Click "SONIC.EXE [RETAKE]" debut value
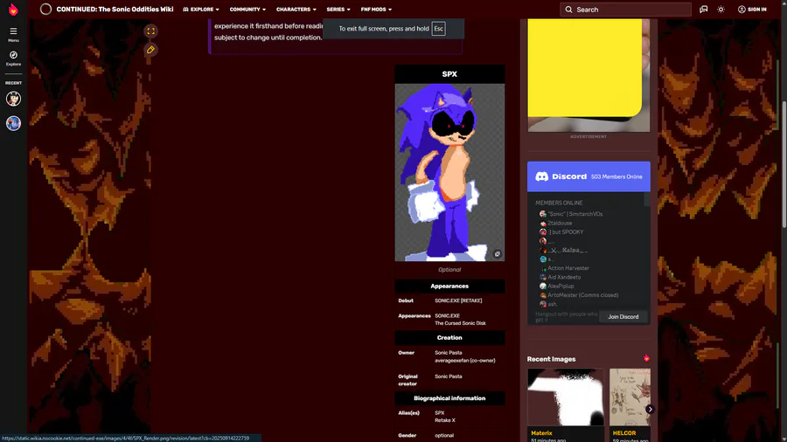Screen dimensions: 787x442 click(458, 300)
